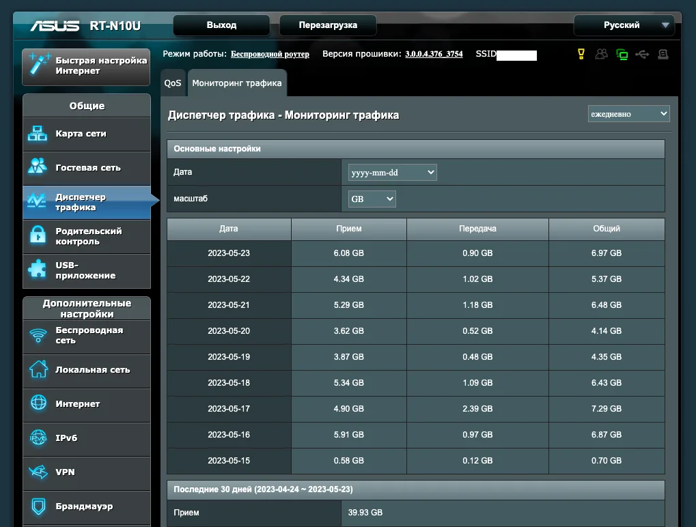The height and width of the screenshot is (527, 696).
Task: Go to USB application (USB-приложение) menu
Action: tap(86, 270)
